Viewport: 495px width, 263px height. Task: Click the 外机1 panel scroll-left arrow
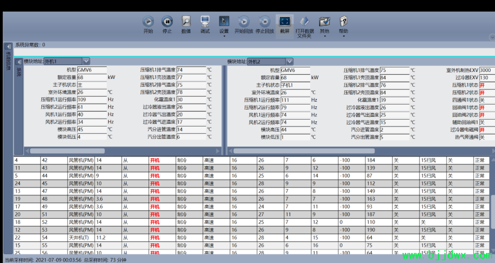click(x=27, y=151)
